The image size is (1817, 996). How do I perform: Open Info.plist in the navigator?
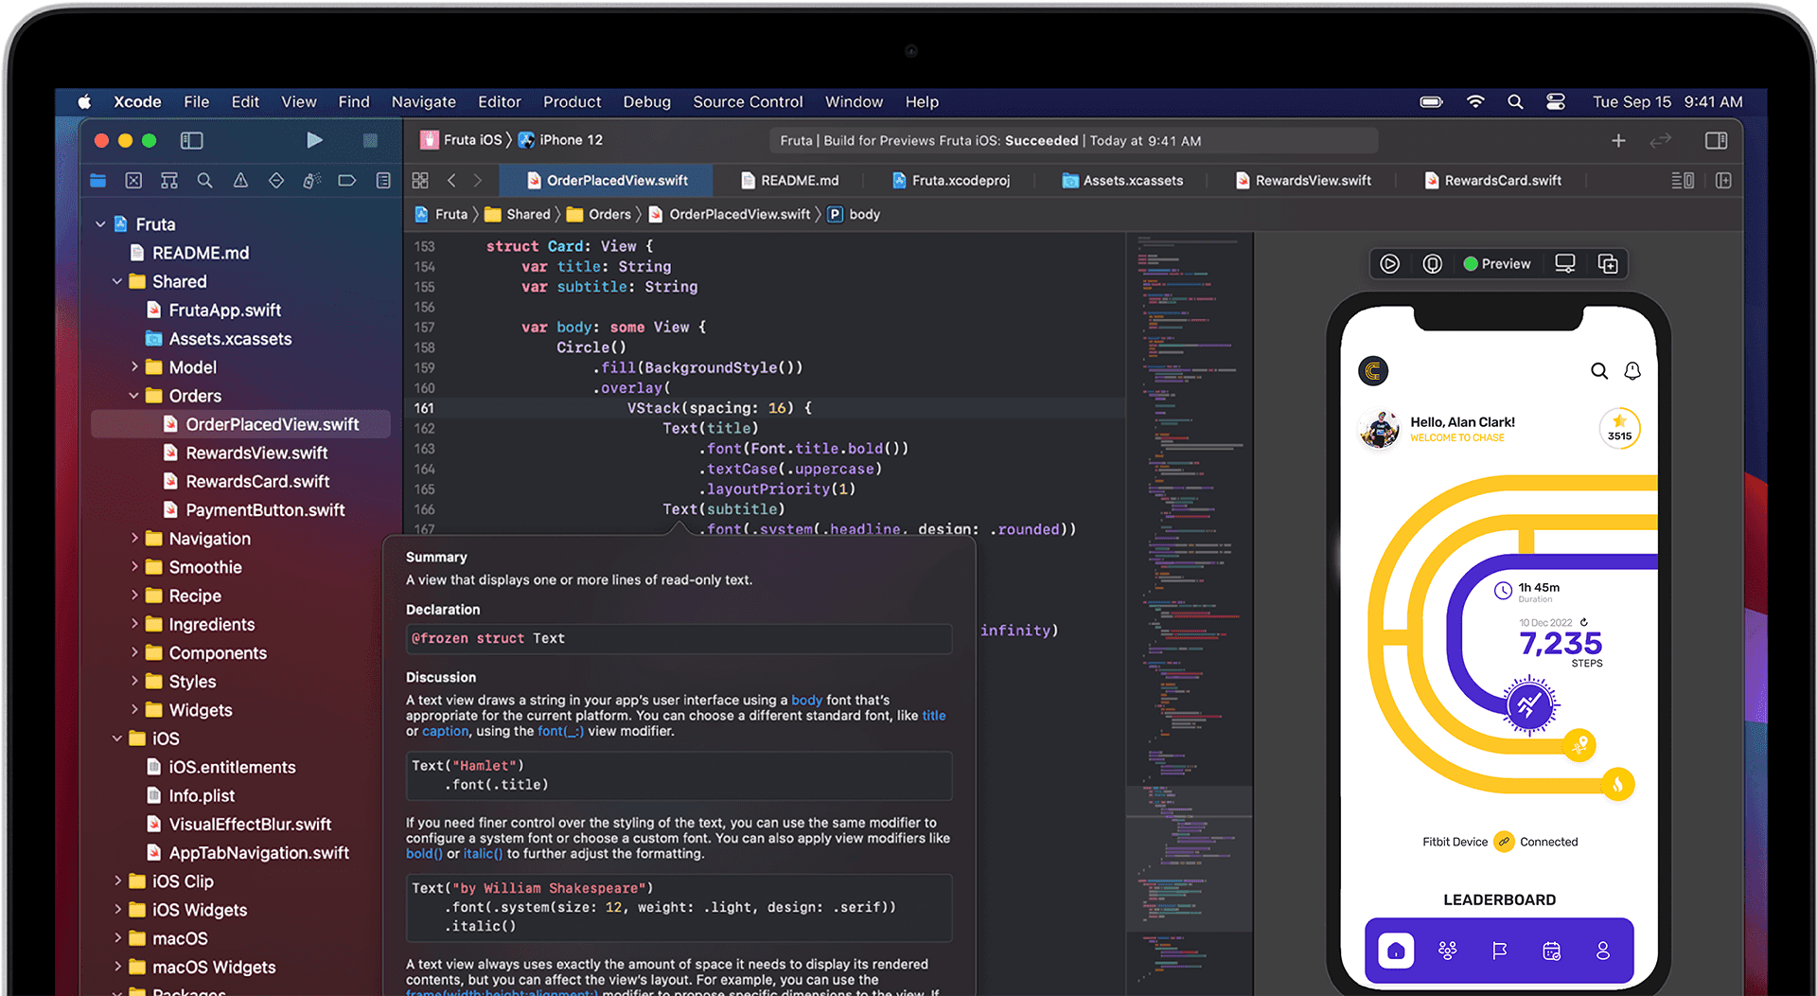201,795
